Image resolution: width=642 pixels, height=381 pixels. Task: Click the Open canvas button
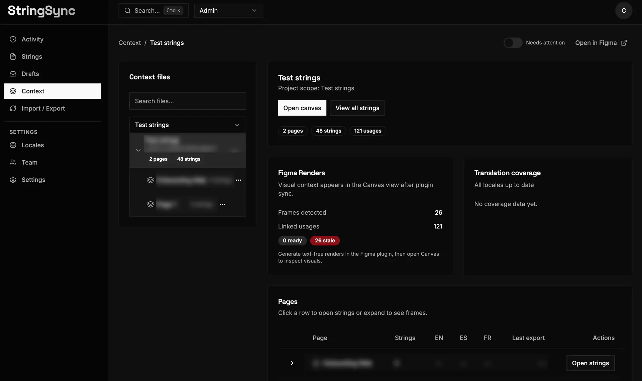click(x=302, y=108)
